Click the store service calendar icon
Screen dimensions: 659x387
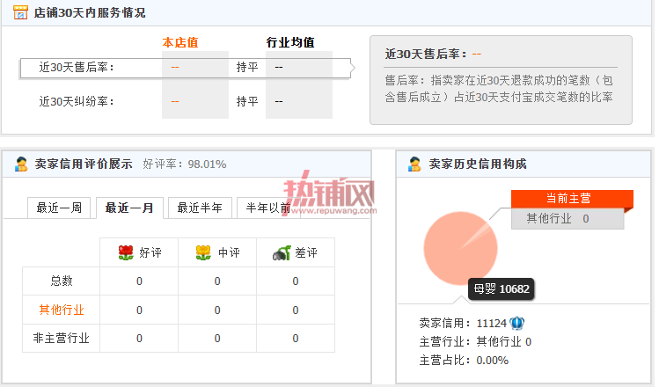[20, 12]
